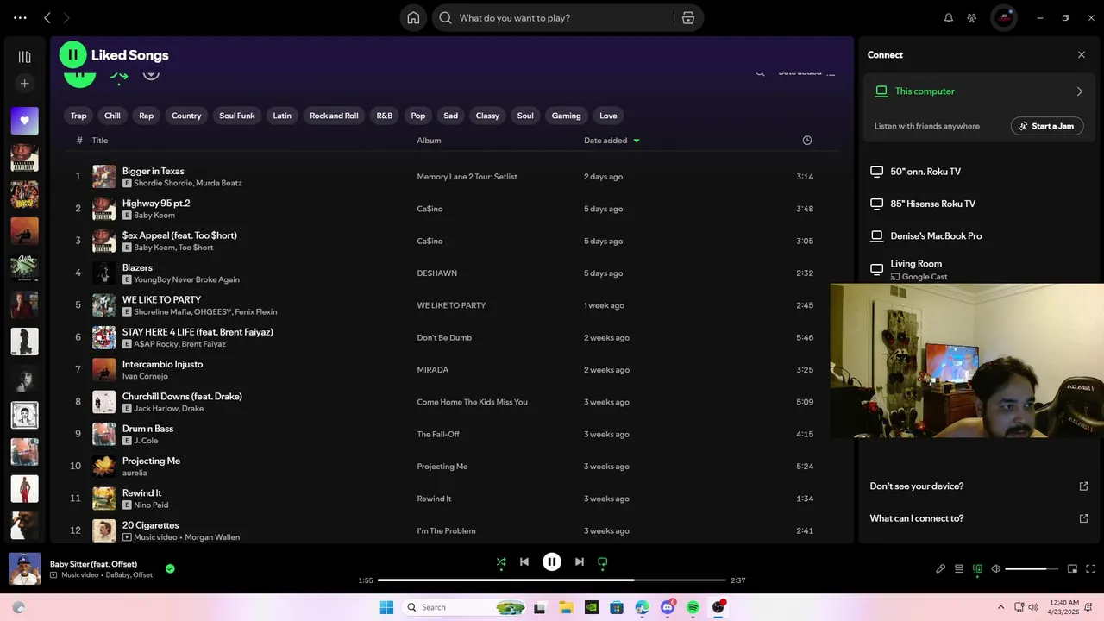Open the J. Cole artist link
Image resolution: width=1104 pixels, height=621 pixels.
click(146, 441)
